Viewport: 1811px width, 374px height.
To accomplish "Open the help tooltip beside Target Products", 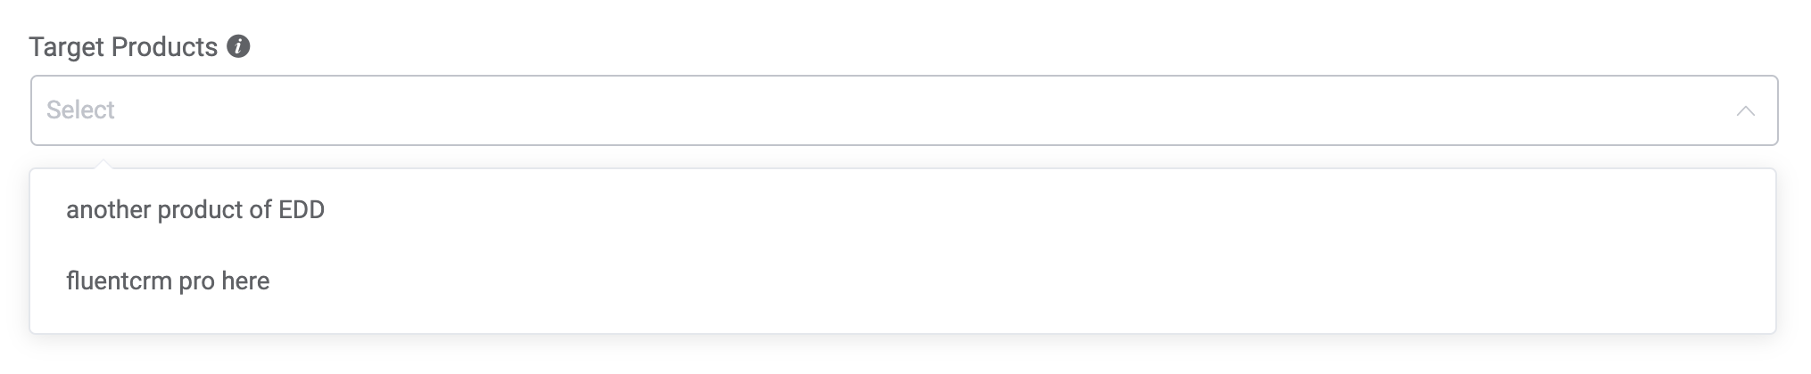I will point(238,46).
